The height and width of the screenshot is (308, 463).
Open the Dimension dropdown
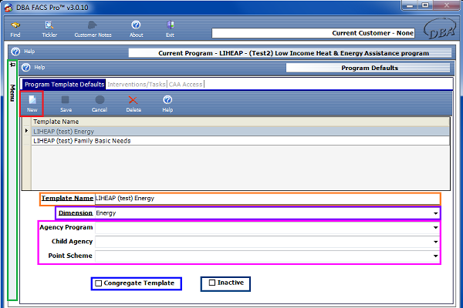point(435,213)
